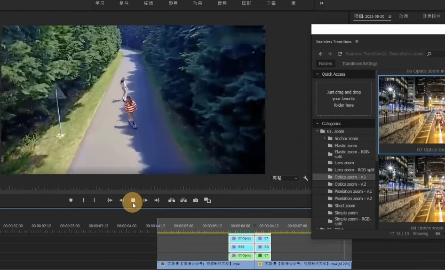The image size is (445, 270).
Task: Step back one frame
Action: (x=121, y=200)
